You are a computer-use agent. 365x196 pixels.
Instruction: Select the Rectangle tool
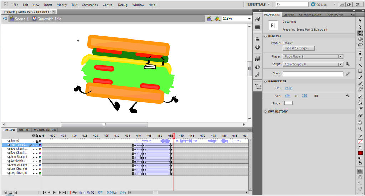(360, 71)
